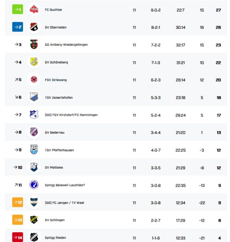Click the TSV Pfaffenhausen logo
The image size is (230, 242).
pos(34,150)
